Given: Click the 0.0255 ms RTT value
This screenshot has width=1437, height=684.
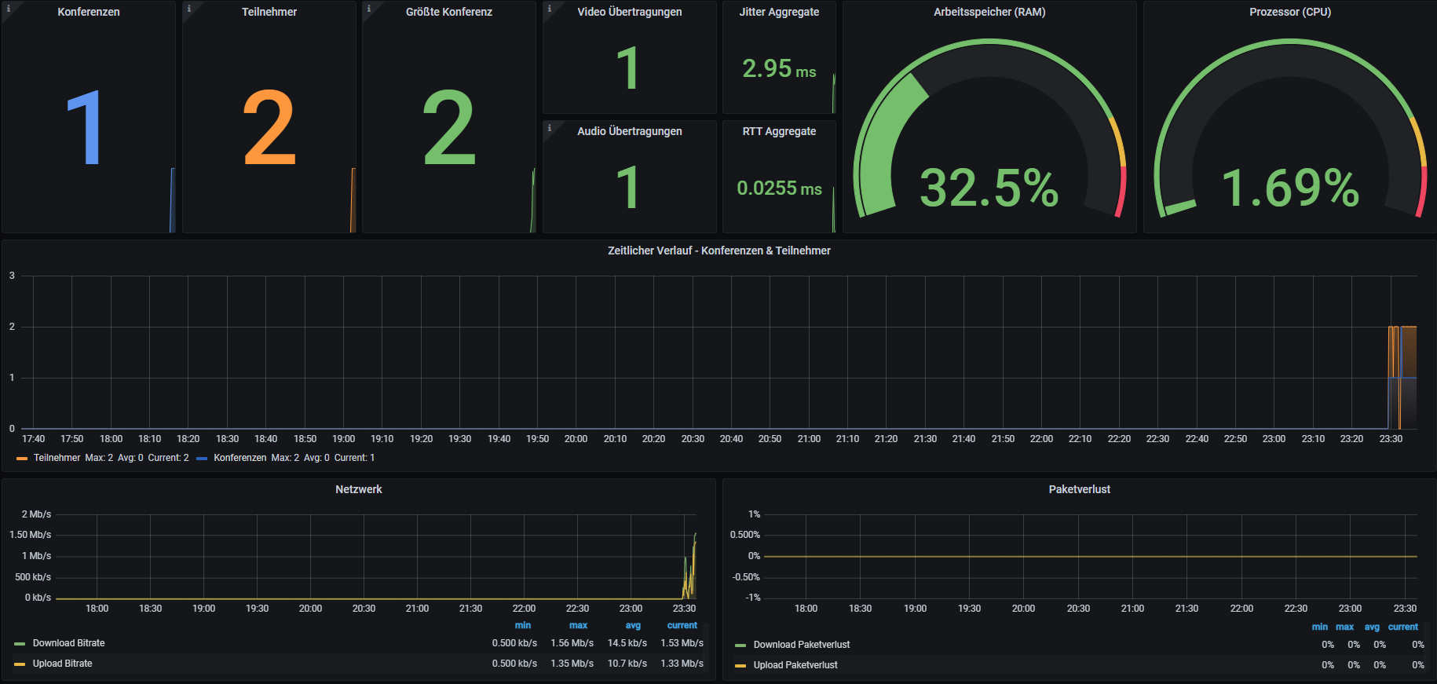Looking at the screenshot, I should pyautogui.click(x=779, y=188).
